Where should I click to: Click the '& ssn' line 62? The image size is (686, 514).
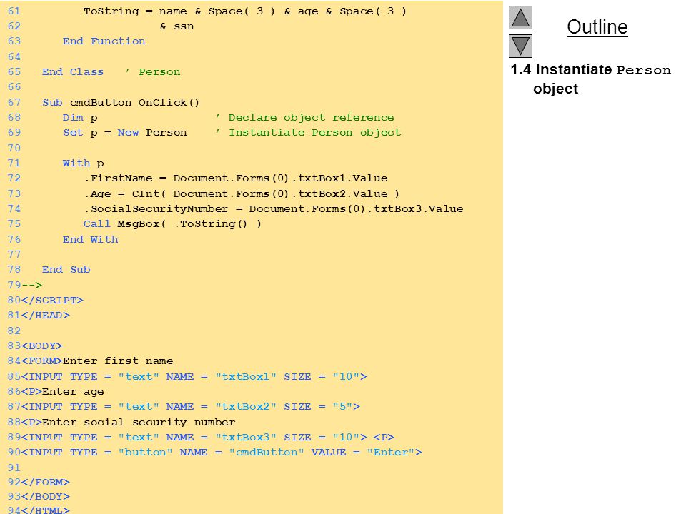[177, 26]
